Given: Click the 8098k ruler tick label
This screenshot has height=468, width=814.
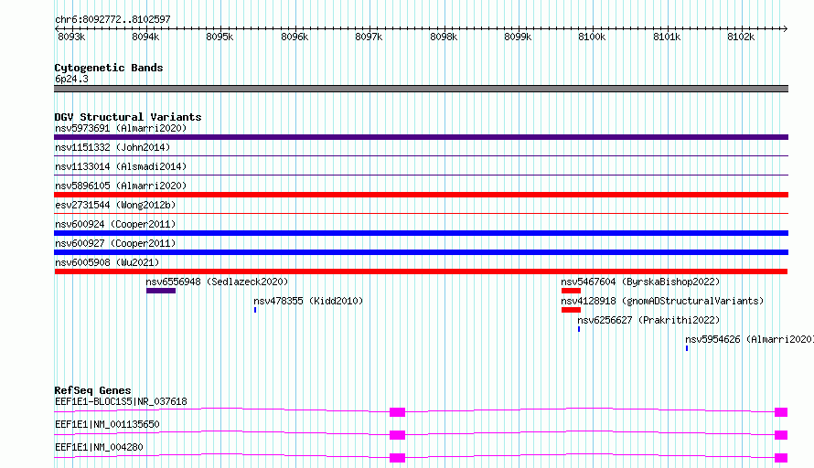Looking at the screenshot, I should click(x=444, y=37).
